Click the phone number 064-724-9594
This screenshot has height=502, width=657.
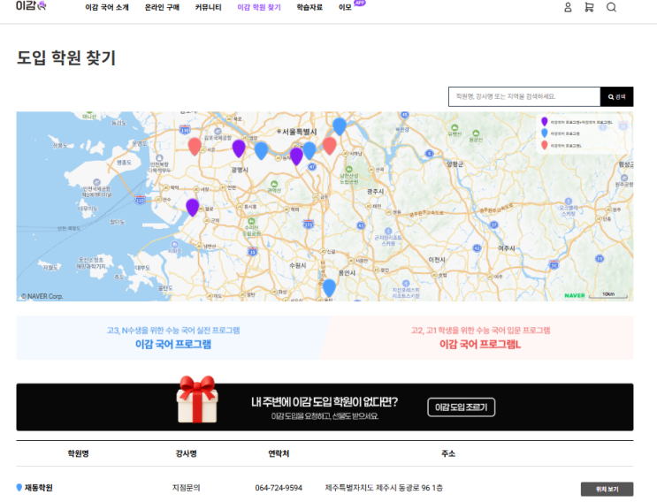(x=279, y=488)
